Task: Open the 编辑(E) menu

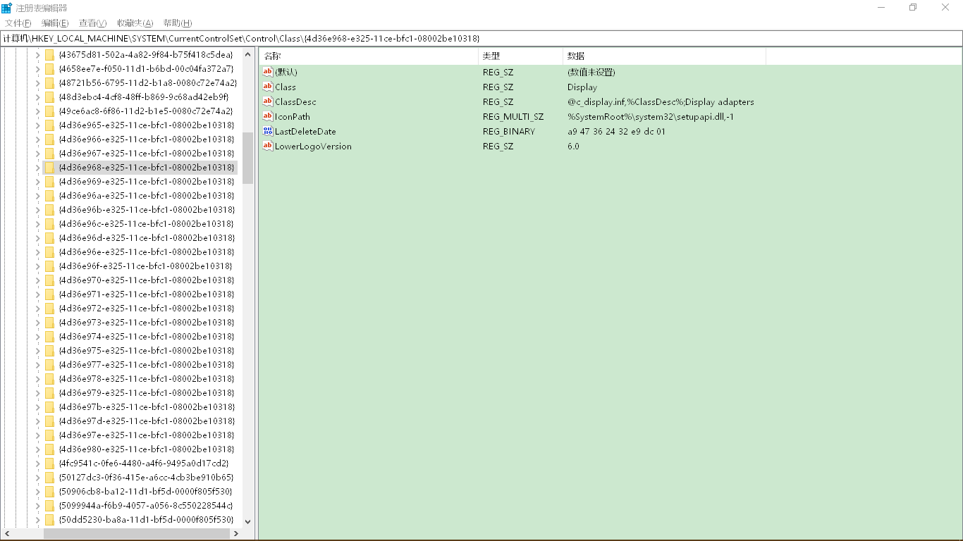Action: (x=55, y=23)
